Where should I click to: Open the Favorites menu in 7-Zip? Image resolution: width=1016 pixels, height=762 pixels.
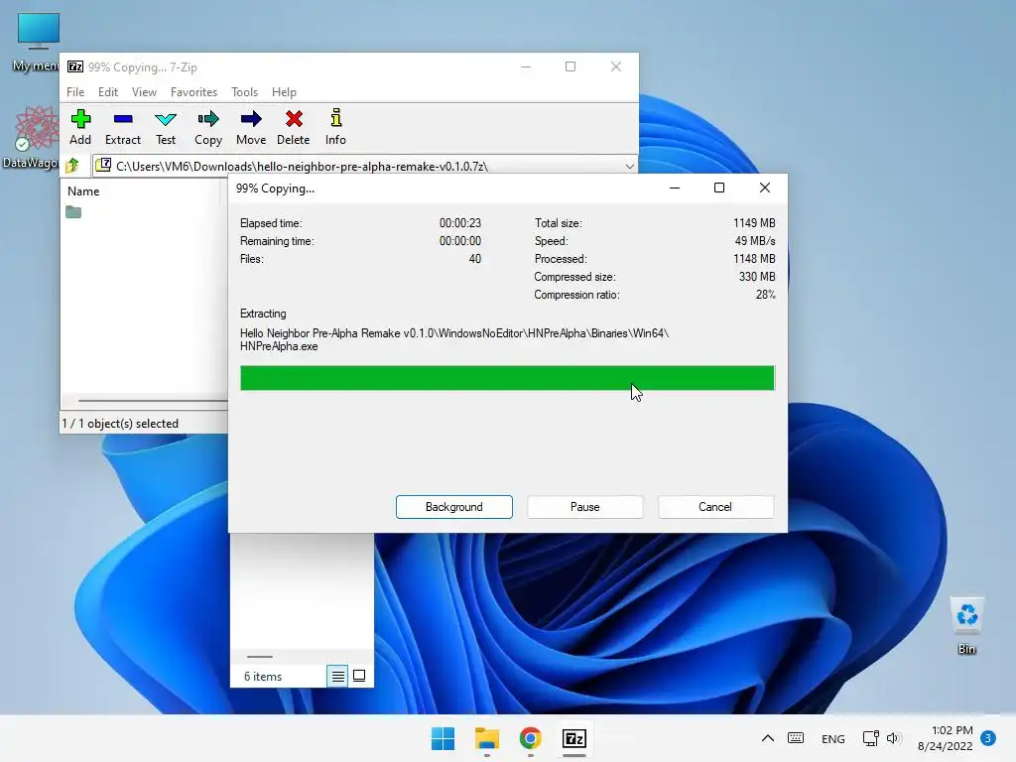point(193,92)
